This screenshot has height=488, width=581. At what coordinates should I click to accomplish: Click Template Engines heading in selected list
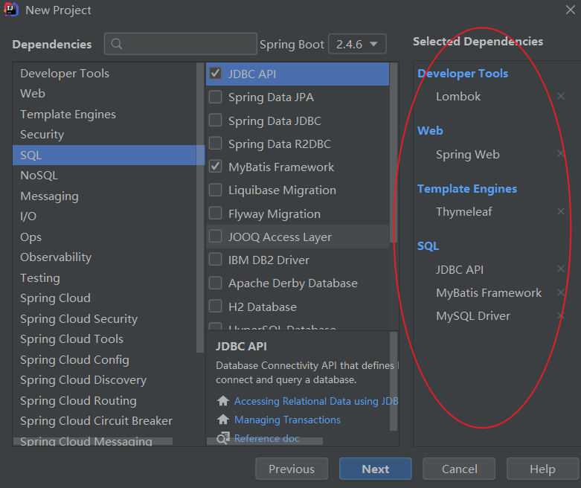pyautogui.click(x=467, y=189)
